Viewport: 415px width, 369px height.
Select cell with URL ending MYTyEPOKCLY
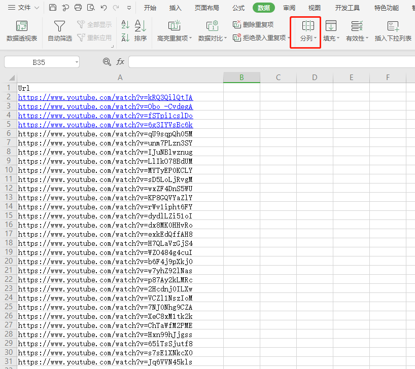click(120, 170)
